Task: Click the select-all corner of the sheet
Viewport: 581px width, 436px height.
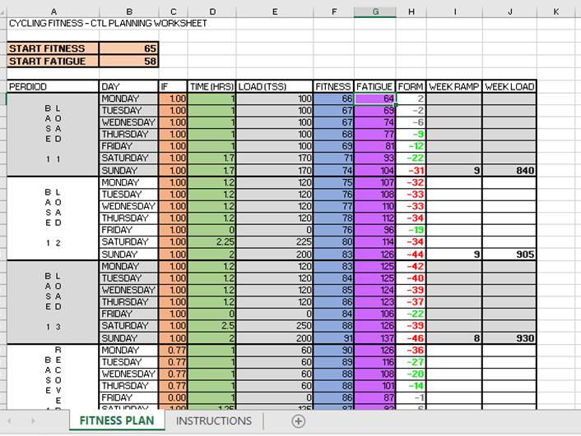Action: [3, 12]
